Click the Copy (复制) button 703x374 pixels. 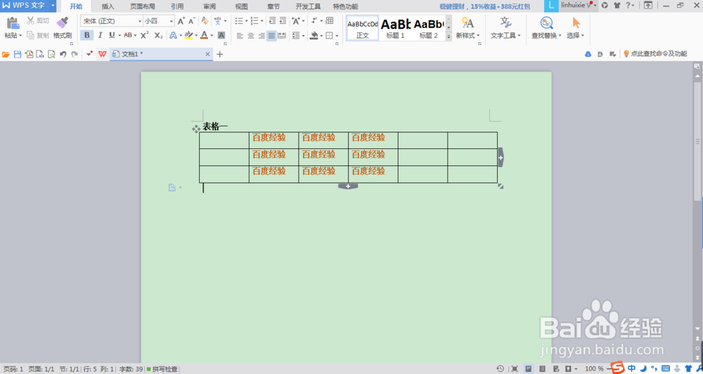(38, 35)
